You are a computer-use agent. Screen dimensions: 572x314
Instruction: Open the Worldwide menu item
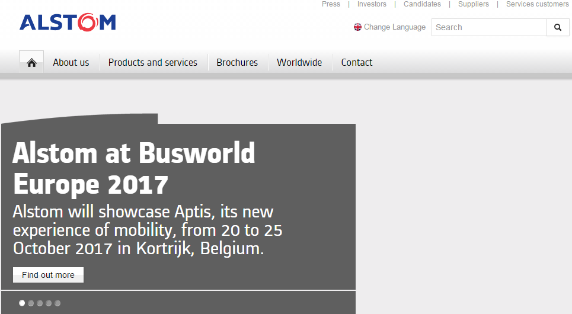(x=299, y=62)
